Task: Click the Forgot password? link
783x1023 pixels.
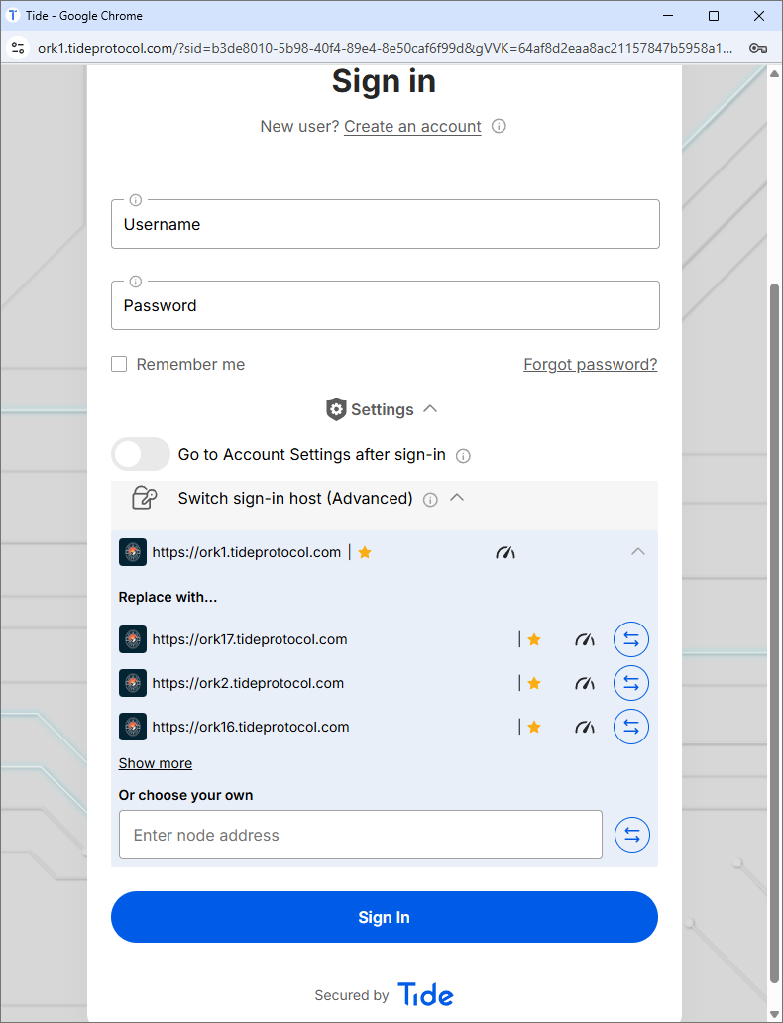Action: click(591, 364)
